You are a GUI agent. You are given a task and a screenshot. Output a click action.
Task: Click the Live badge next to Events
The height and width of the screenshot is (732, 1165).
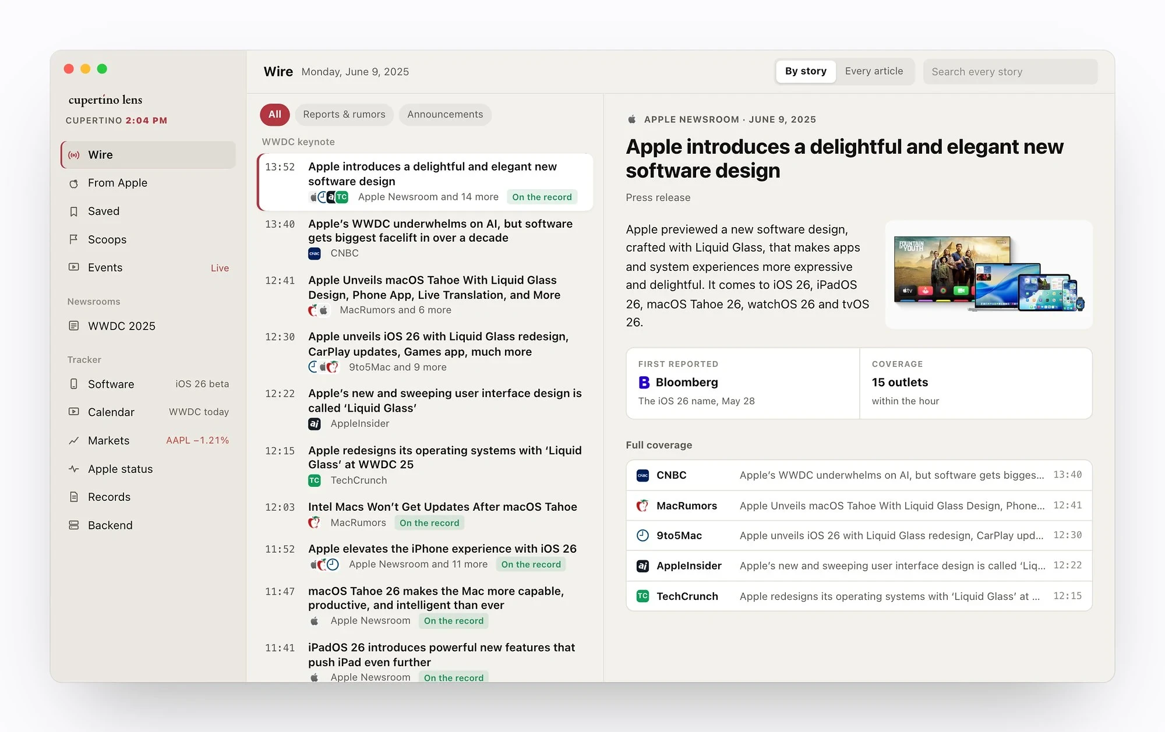coord(220,268)
